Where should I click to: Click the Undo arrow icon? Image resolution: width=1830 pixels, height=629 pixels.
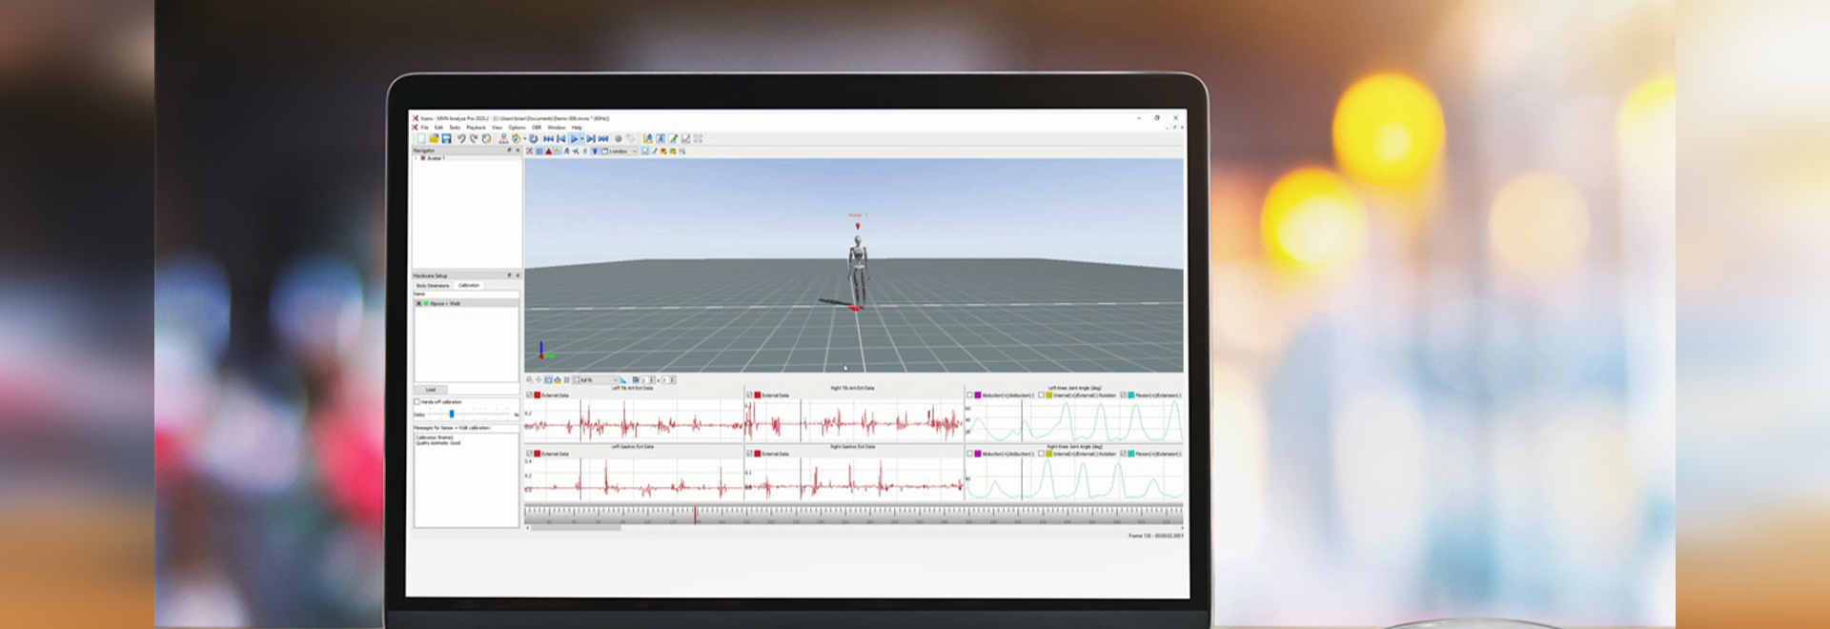[x=461, y=139]
